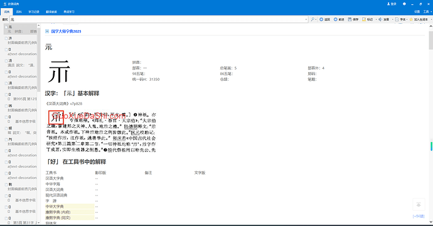Click the 加入生词本 button label
The width and height of the screenshot is (433, 226).
(421, 19)
